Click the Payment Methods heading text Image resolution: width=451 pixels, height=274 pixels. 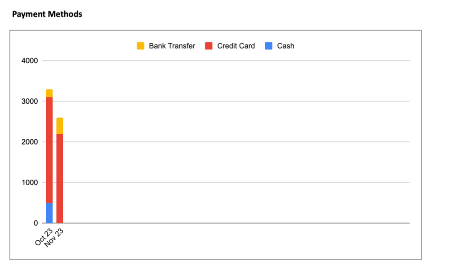tap(47, 14)
